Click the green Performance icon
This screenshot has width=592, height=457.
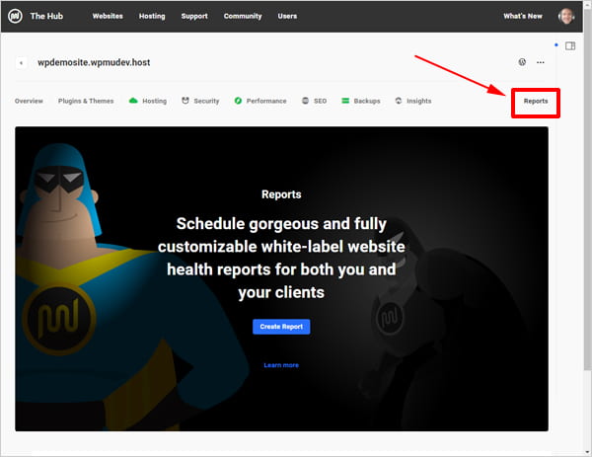click(238, 101)
